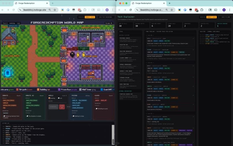This screenshot has height=146, width=233.
Task: Click Guard NPC blue legend swatch
Action: click(x=102, y=89)
